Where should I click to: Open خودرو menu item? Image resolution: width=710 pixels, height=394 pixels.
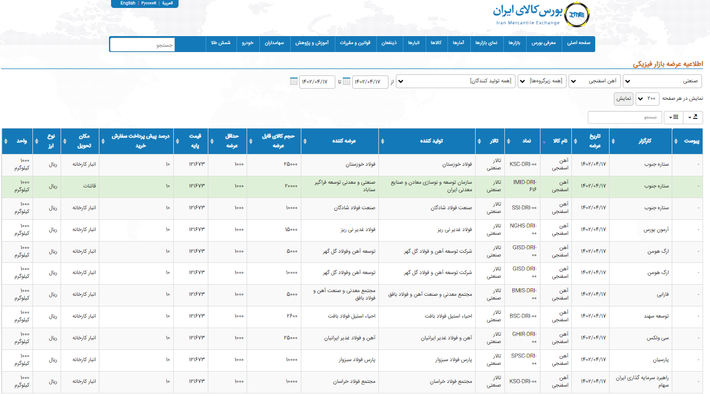[x=248, y=44]
